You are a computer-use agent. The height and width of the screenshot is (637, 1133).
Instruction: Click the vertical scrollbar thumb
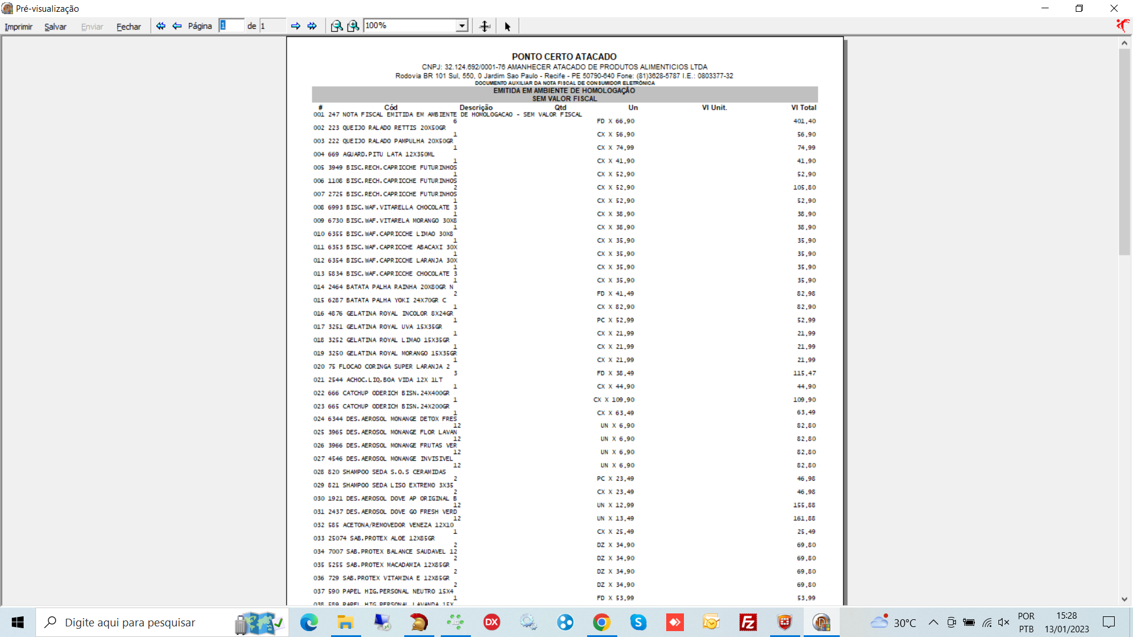(x=1124, y=152)
